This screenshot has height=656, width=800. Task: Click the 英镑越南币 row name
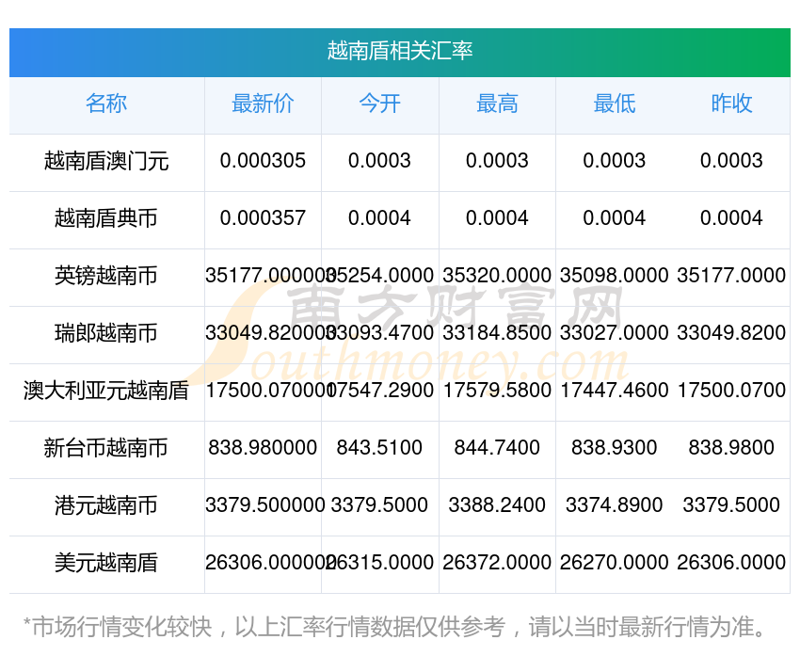coord(106,276)
